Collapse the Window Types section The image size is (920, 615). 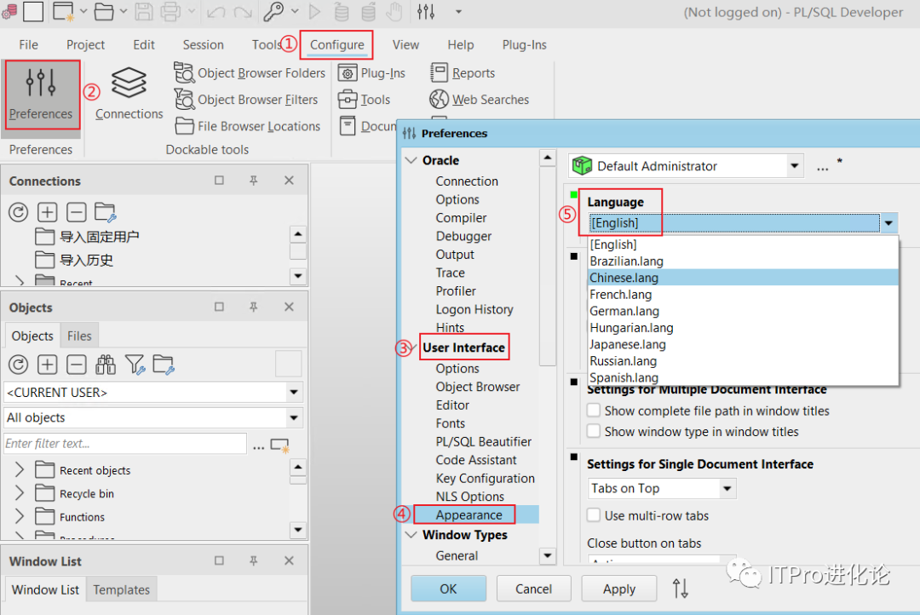tap(412, 535)
